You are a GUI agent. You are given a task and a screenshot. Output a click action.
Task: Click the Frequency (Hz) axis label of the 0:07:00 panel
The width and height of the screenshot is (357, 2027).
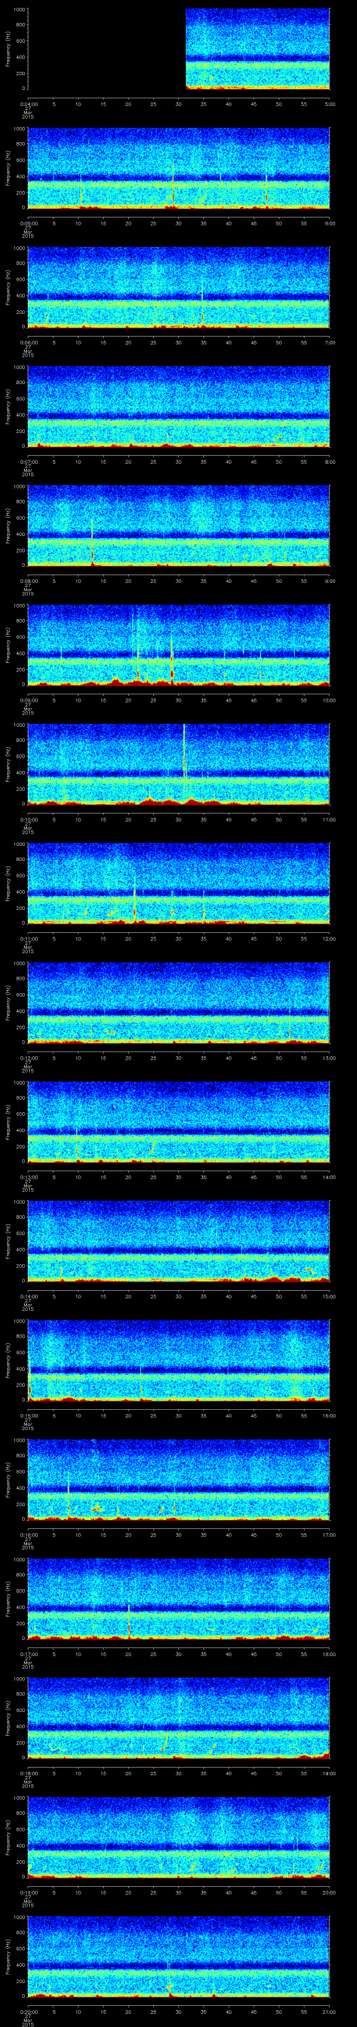tap(8, 406)
